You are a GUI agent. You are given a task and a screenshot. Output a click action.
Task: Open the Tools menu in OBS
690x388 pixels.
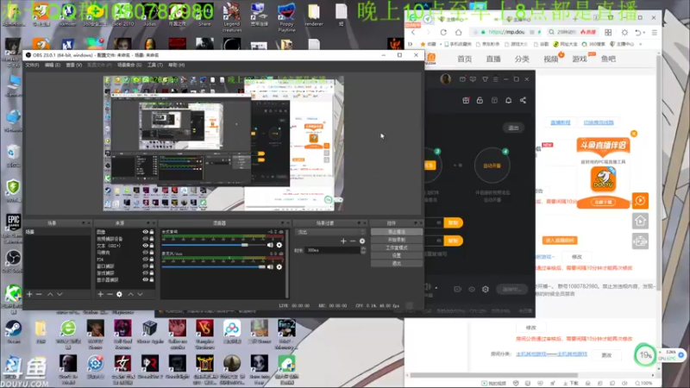[155, 66]
